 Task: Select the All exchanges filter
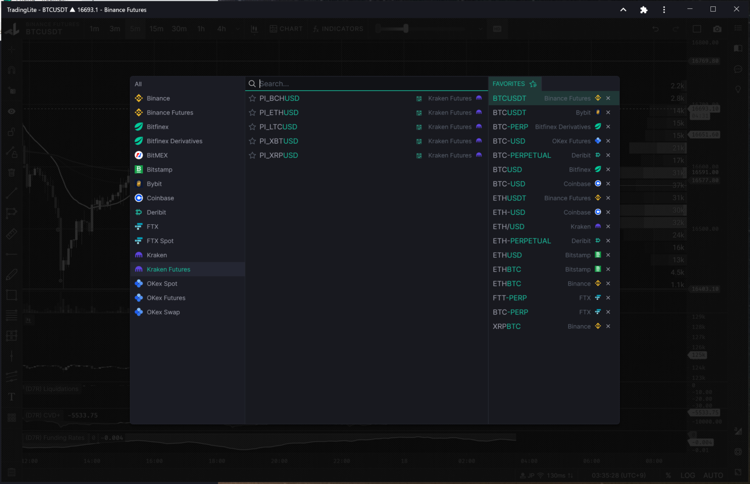[x=138, y=84]
